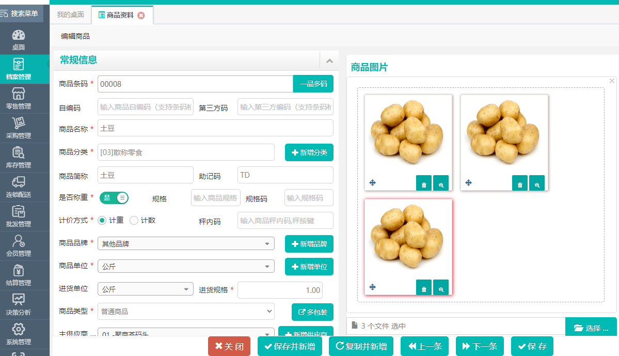Switch to the 我的桌面 tab

[70, 14]
